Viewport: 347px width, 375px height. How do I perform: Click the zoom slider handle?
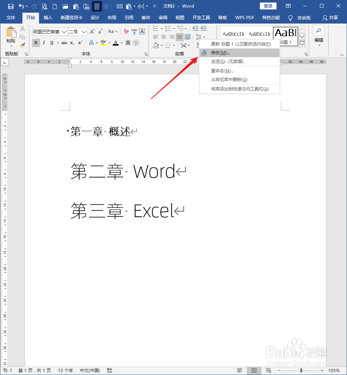[x=301, y=370]
